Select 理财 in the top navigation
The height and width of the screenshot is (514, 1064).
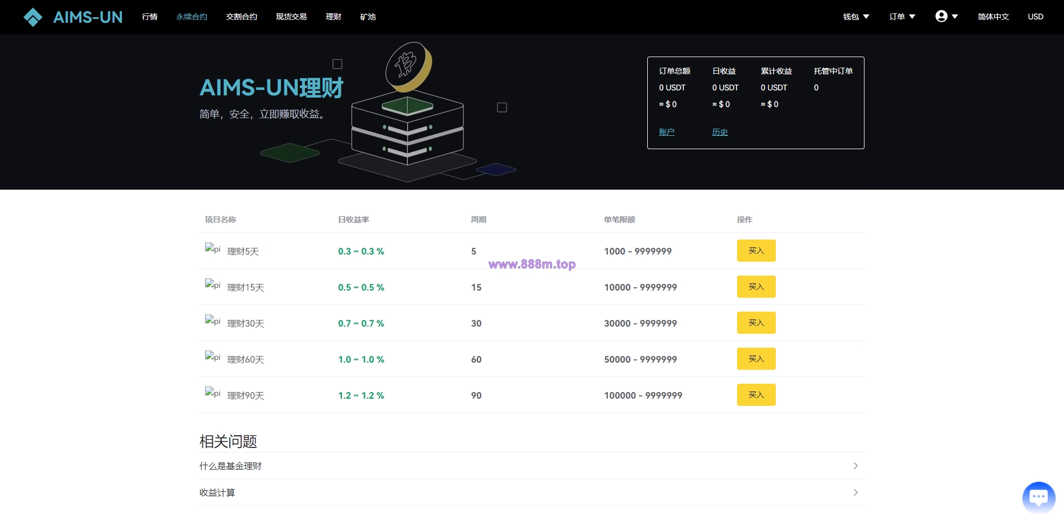pos(334,17)
